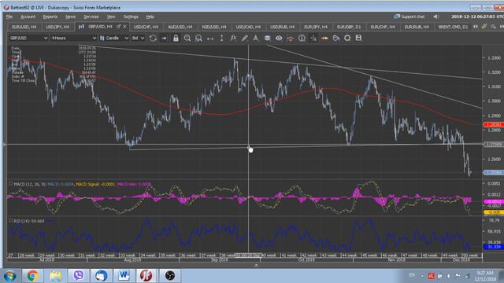Open Viber from the taskbar
Image resolution: width=504 pixels, height=283 pixels.
pyautogui.click(x=79, y=276)
